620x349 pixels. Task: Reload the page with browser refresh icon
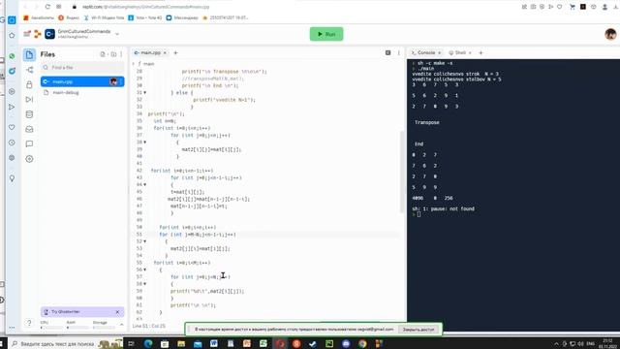(47, 7)
